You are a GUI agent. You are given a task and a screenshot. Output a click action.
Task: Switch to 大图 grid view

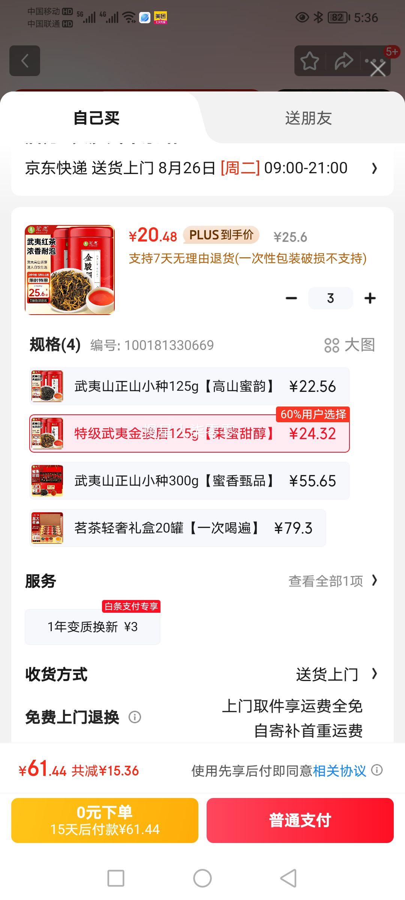click(349, 345)
